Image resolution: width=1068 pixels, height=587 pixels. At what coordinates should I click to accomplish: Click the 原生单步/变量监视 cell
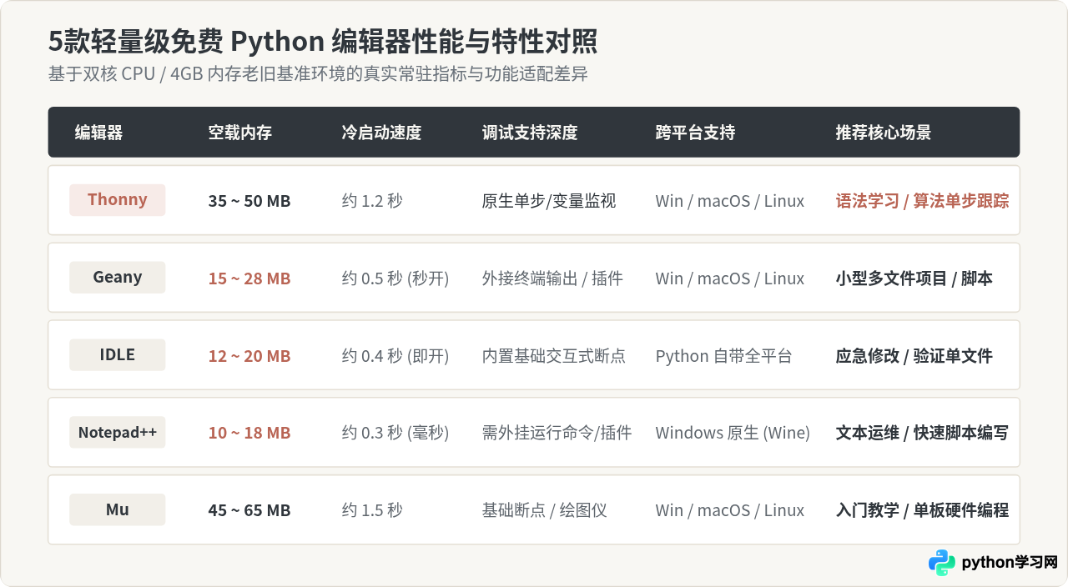tap(549, 201)
